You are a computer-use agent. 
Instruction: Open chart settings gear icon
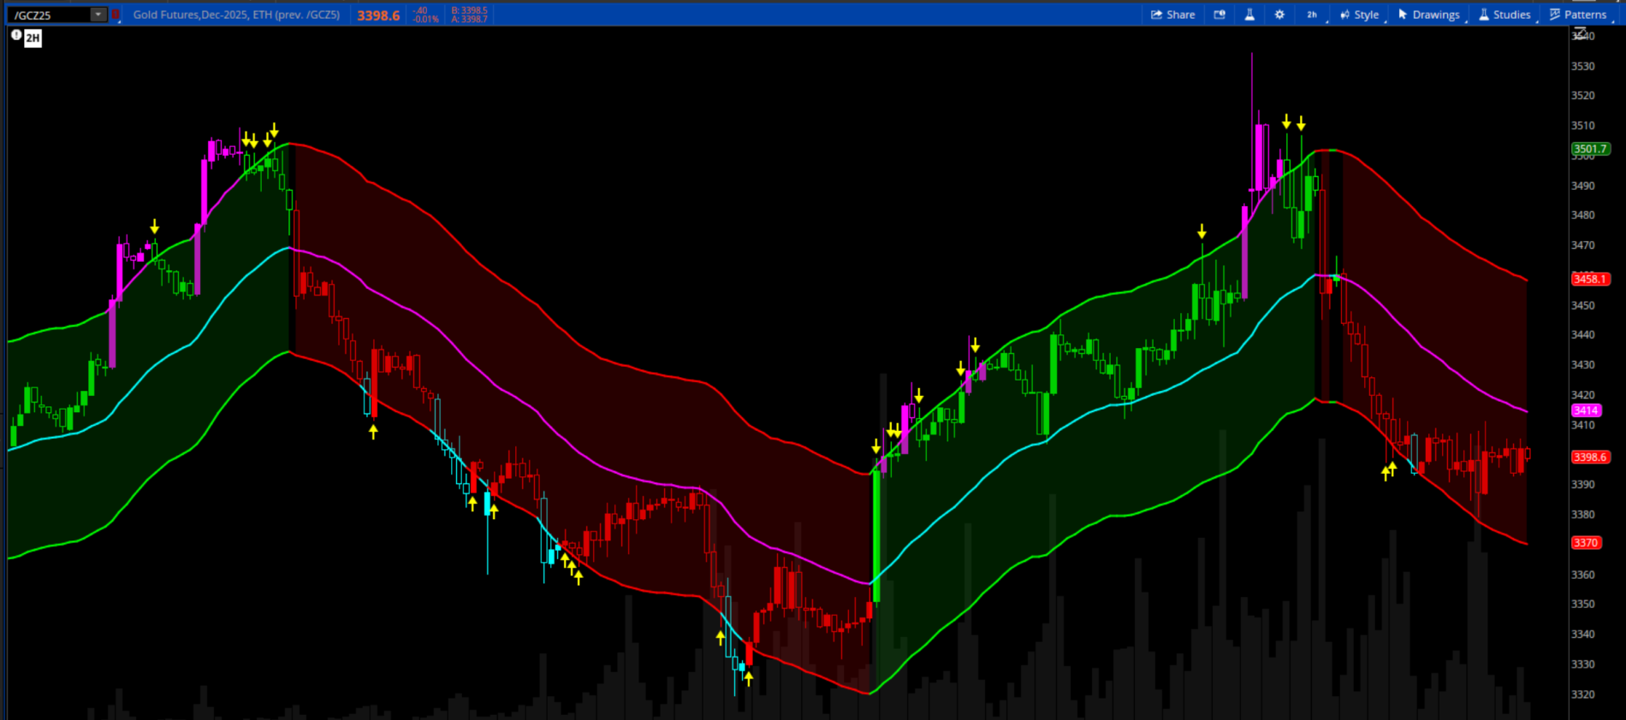pos(1279,15)
